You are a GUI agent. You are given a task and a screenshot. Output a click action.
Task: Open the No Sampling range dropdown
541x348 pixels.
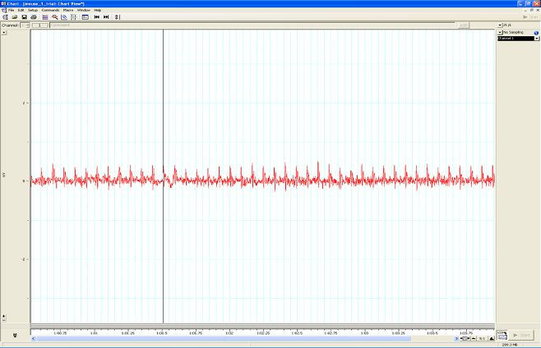tap(500, 32)
